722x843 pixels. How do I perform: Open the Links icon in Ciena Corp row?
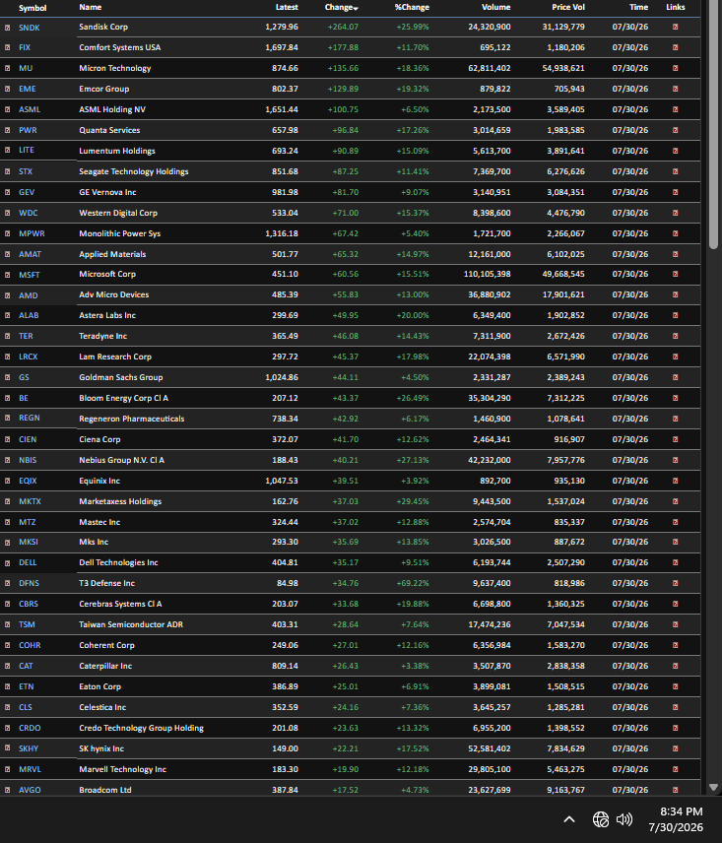676,440
